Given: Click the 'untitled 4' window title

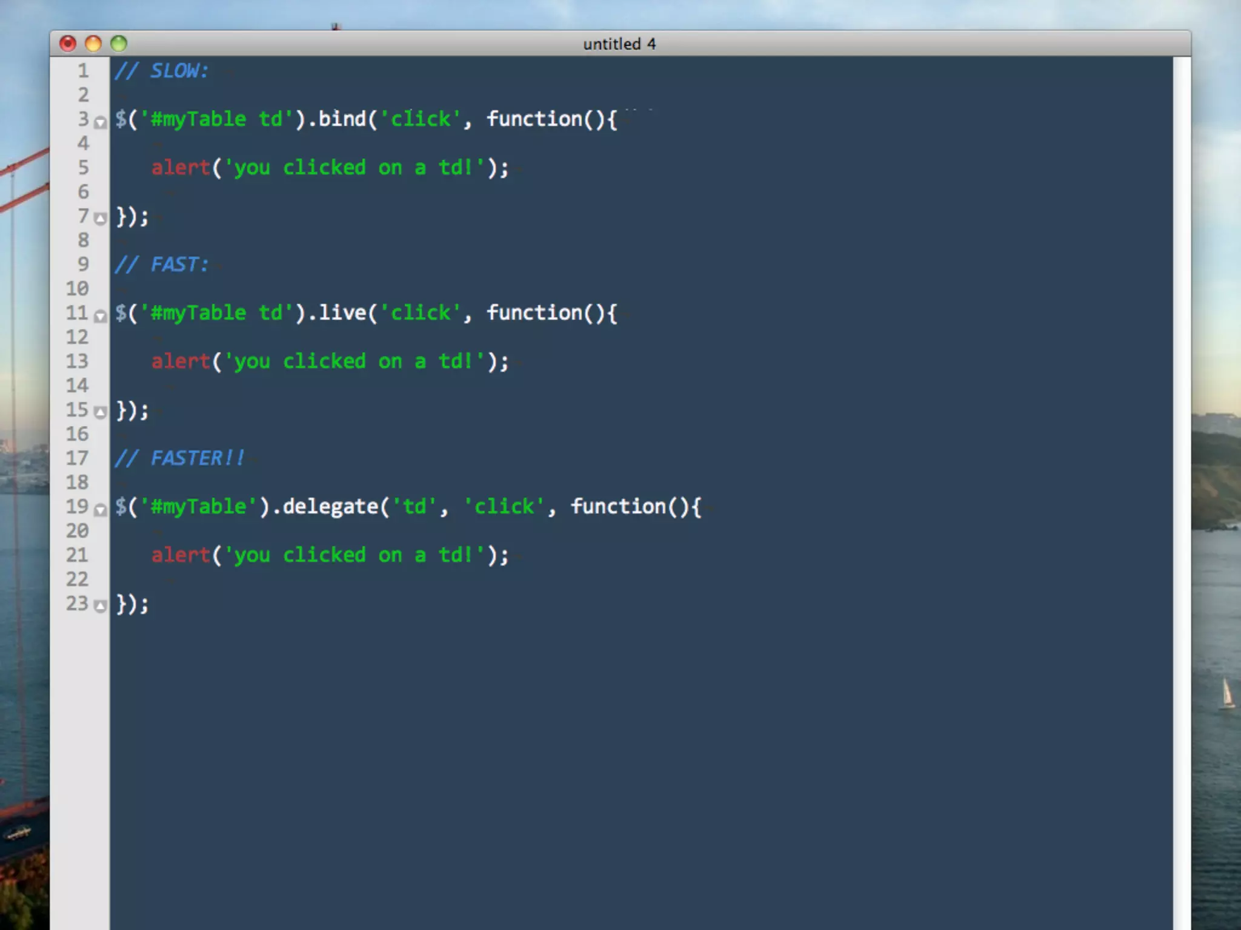Looking at the screenshot, I should coord(619,44).
